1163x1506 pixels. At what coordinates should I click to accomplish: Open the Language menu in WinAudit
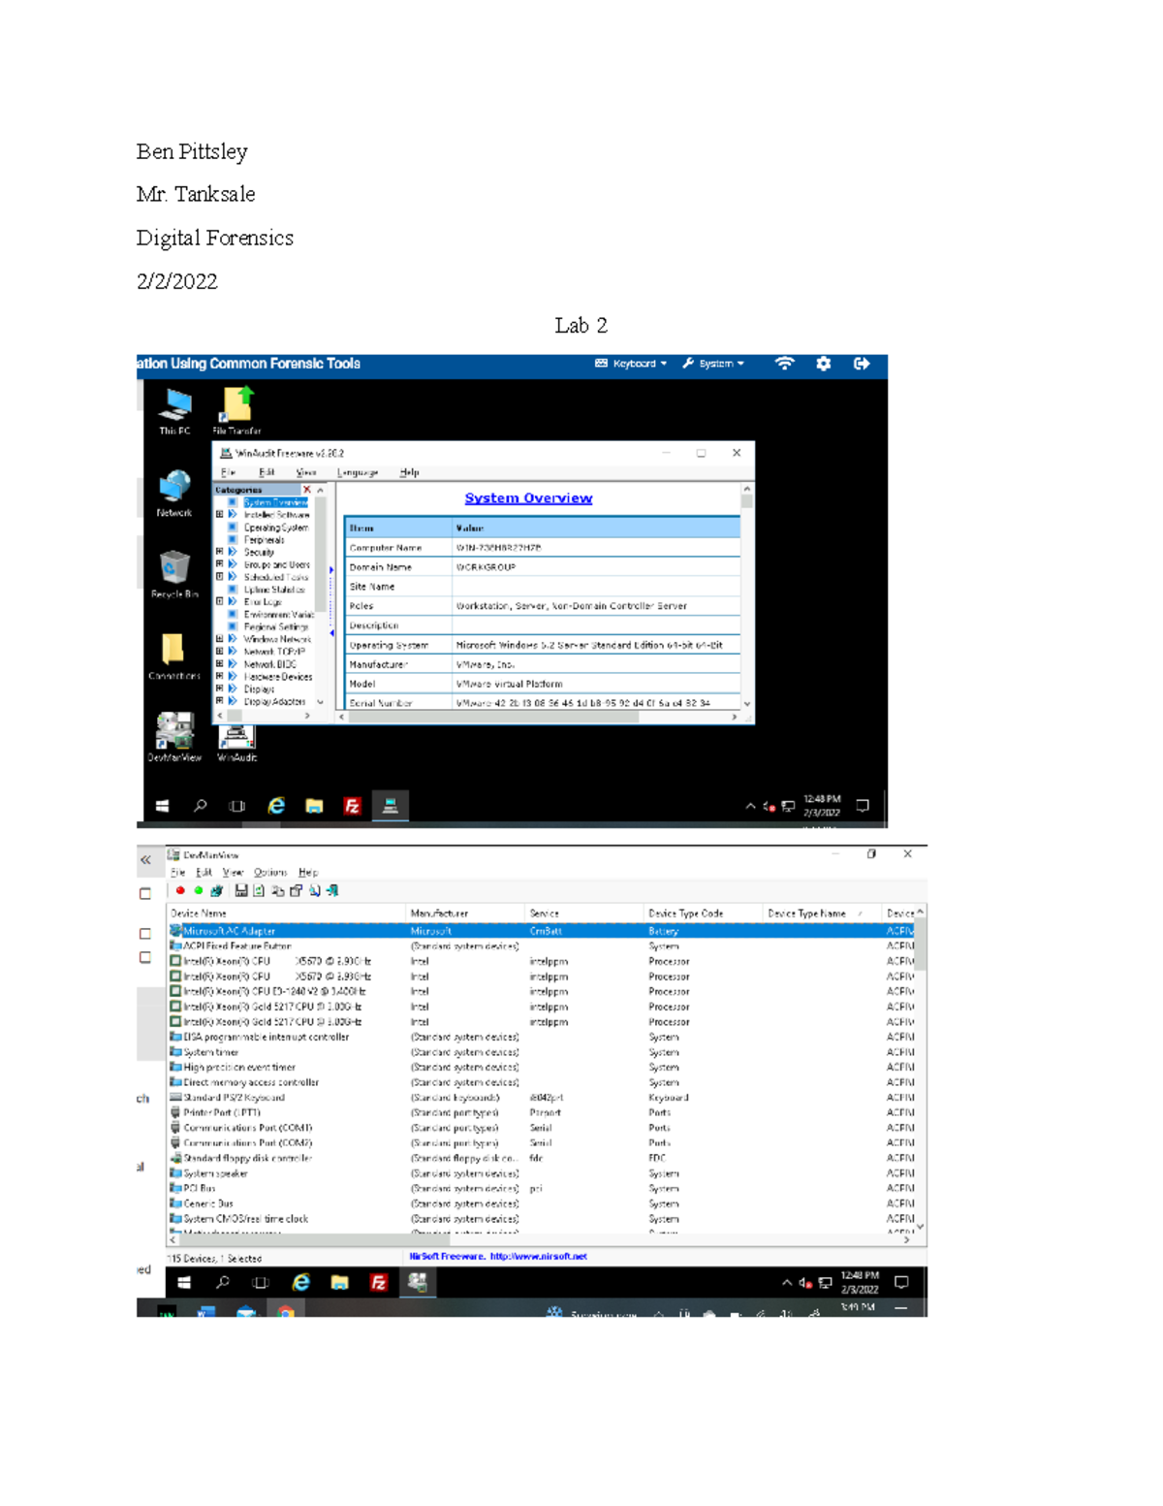(x=357, y=472)
